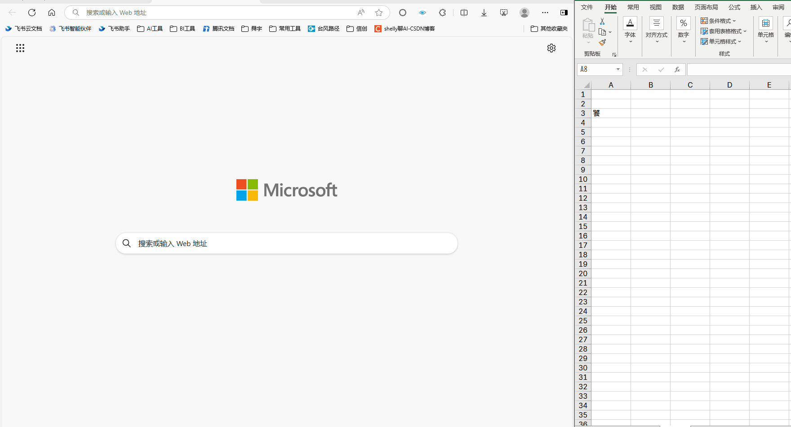Viewport: 791px width, 427px height.
Task: Open the browser profile avatar
Action: click(524, 13)
